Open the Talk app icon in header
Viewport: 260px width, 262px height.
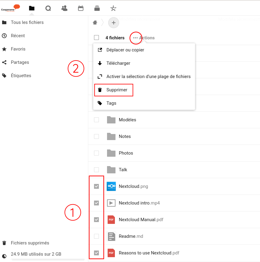click(48, 8)
